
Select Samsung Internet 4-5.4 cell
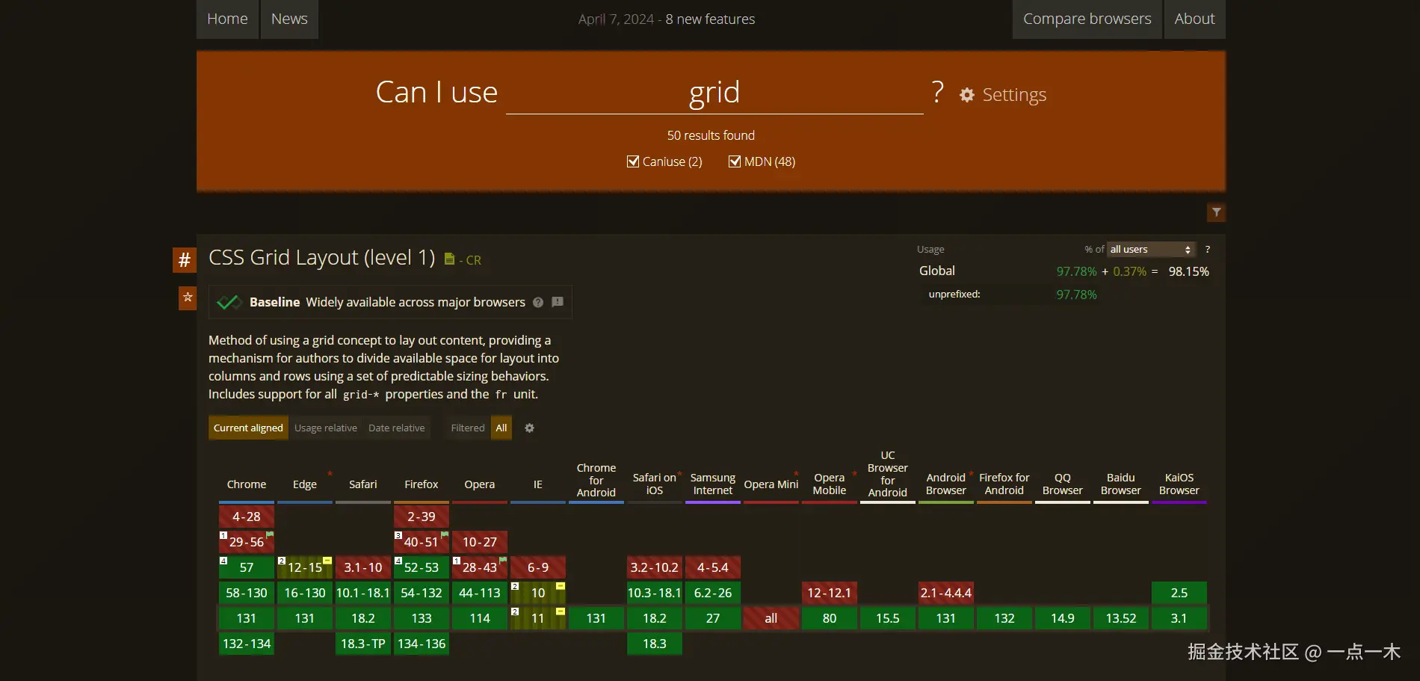click(713, 567)
